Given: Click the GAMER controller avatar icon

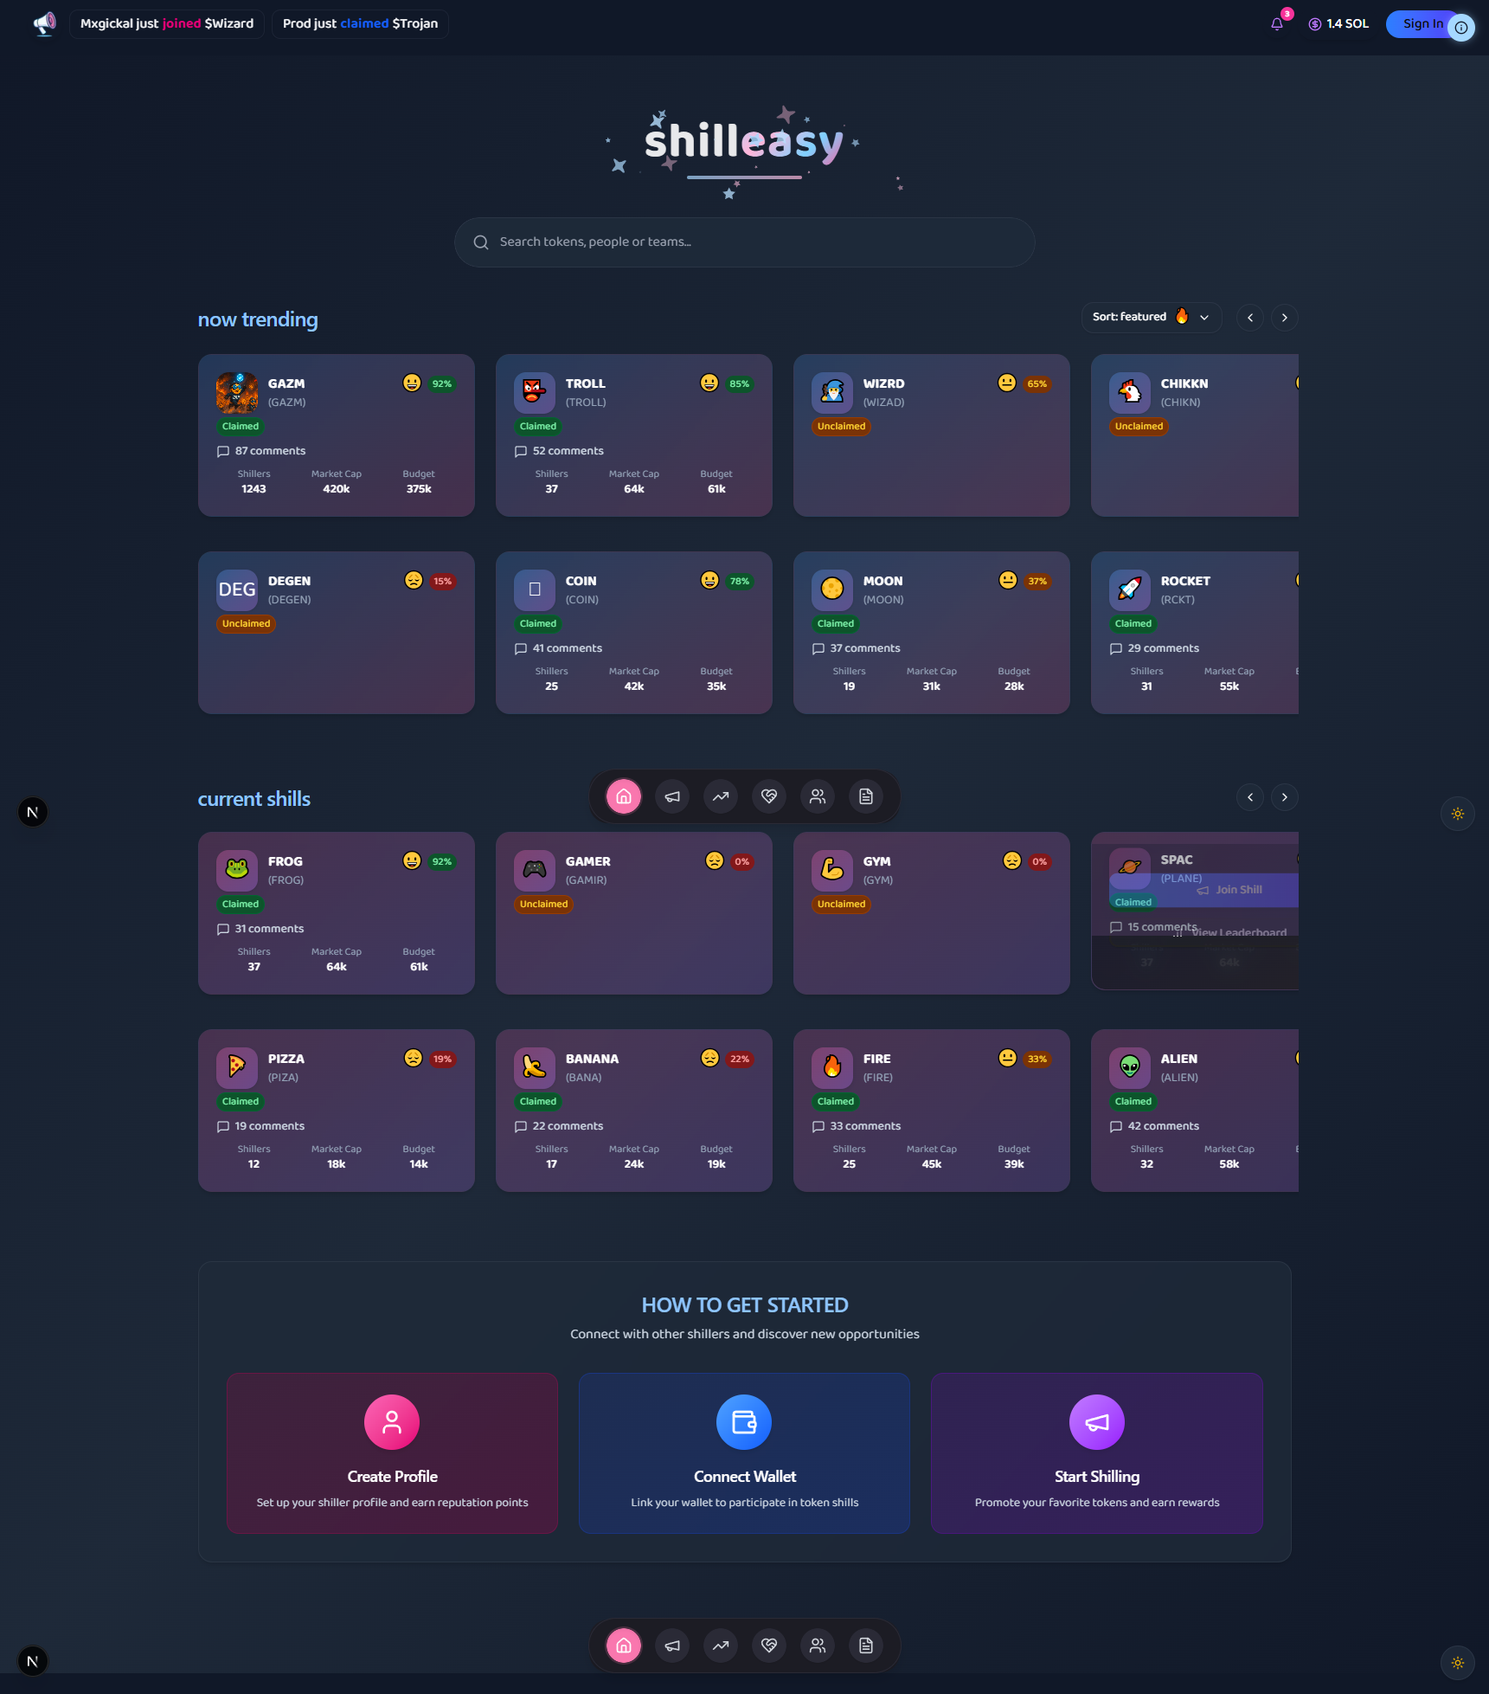Looking at the screenshot, I should coord(535,871).
